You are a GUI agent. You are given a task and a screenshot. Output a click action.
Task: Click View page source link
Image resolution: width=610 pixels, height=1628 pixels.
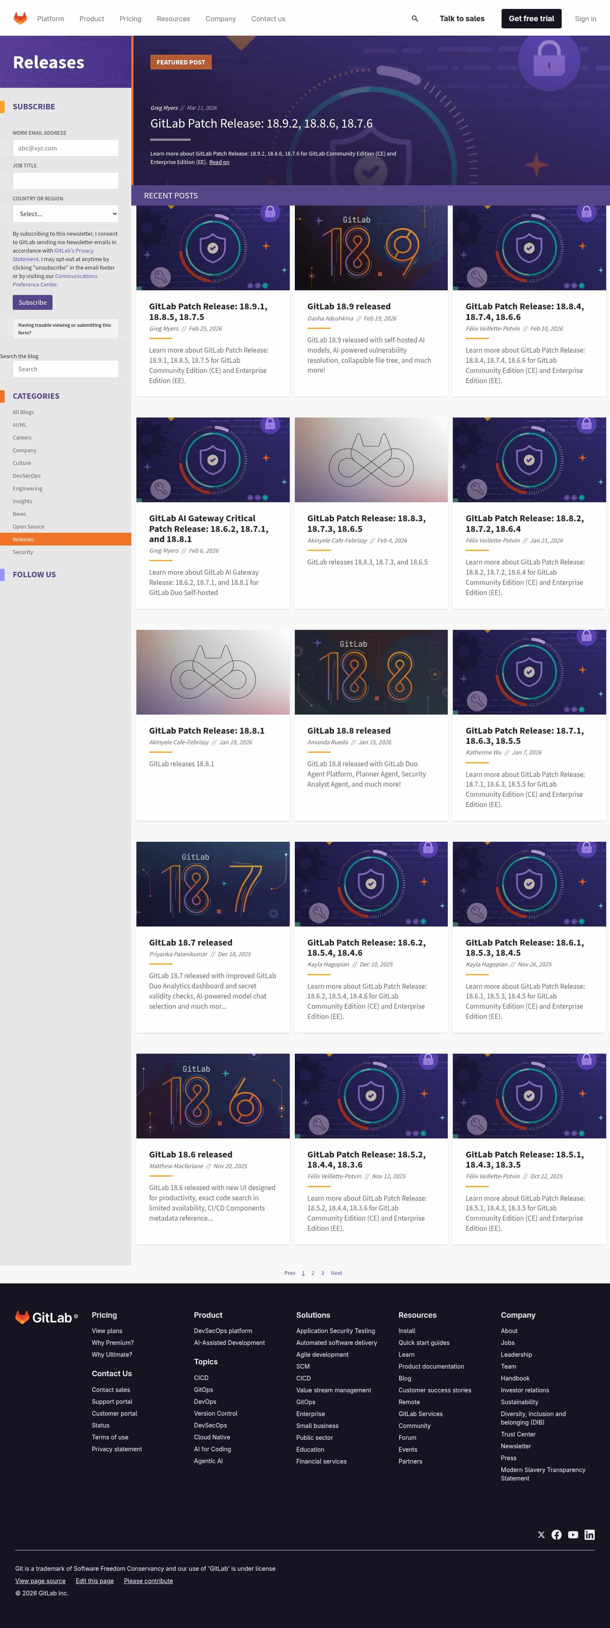tap(40, 1581)
